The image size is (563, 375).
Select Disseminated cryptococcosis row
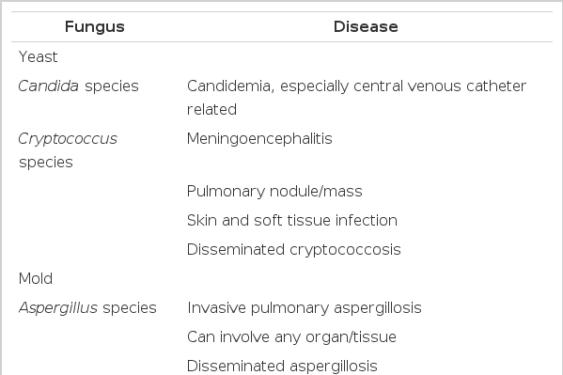(x=293, y=250)
